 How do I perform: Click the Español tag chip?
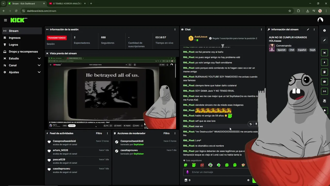[x=302, y=50]
